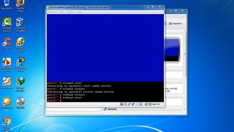Image resolution: width=234 pixels, height=132 pixels.
Task: Select the ProShow Gold desktop icon
Action: tap(20, 45)
